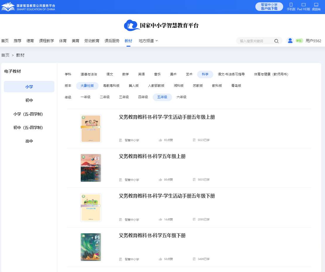The height and width of the screenshot is (272, 325).
Task: Open the 体育 navigation tab
Action: point(63,41)
